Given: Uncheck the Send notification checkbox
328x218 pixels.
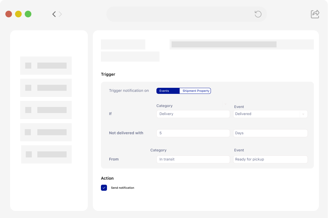Looking at the screenshot, I should pyautogui.click(x=104, y=187).
